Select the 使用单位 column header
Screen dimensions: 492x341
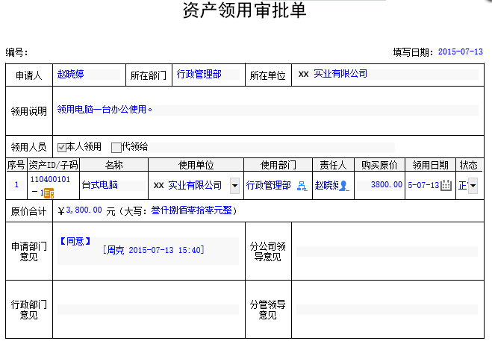tap(196, 165)
